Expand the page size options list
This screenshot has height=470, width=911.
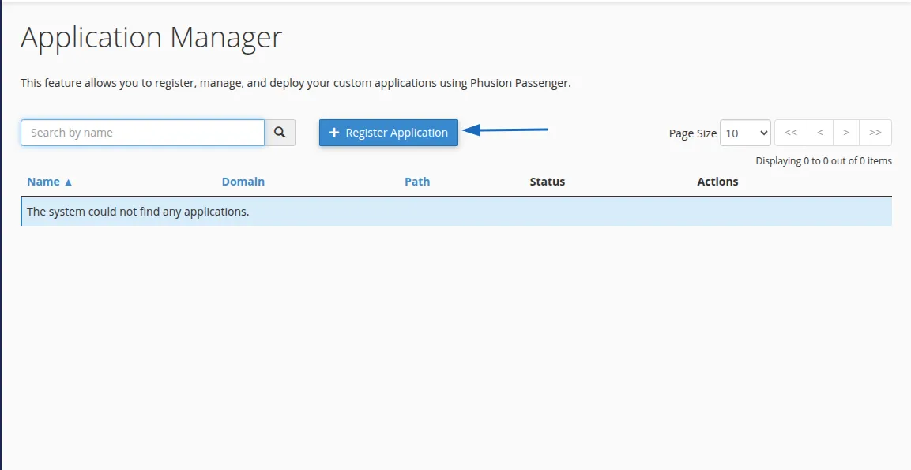744,133
